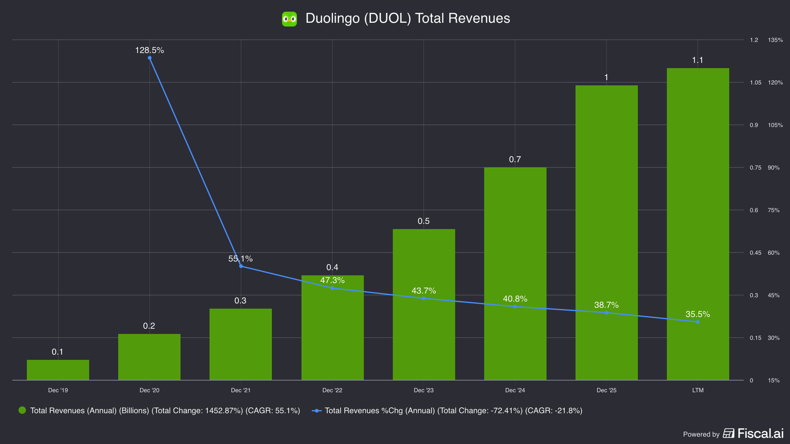The height and width of the screenshot is (444, 790).
Task: Click the 0.1 value label above Dec '19 bar
Action: (x=58, y=352)
